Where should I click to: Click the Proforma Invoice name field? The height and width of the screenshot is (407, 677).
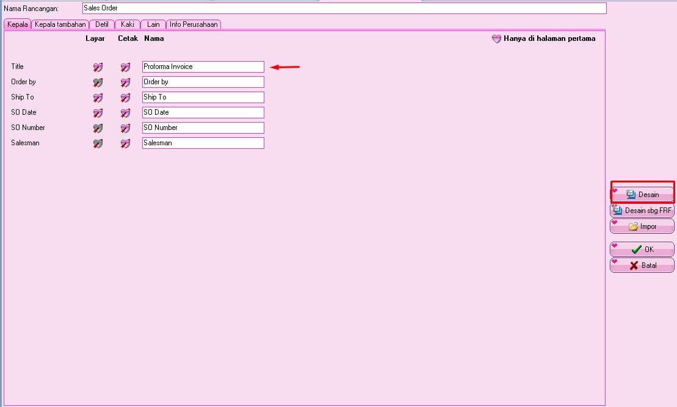point(203,67)
